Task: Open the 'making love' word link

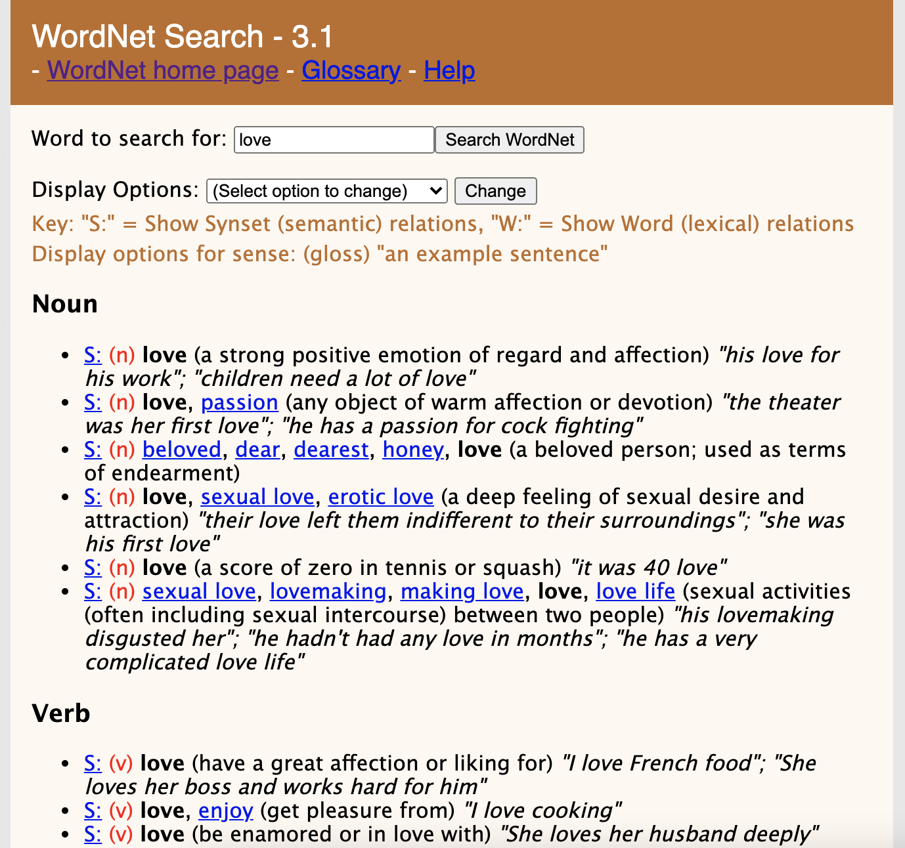Action: tap(462, 591)
